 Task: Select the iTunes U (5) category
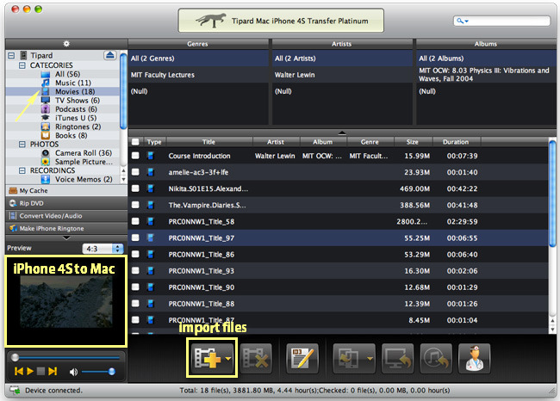click(x=76, y=118)
